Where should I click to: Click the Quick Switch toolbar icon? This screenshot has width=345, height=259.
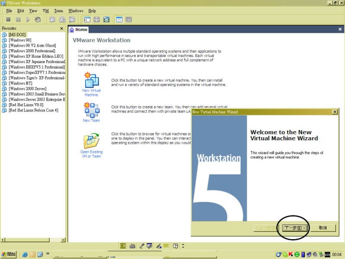(x=97, y=19)
